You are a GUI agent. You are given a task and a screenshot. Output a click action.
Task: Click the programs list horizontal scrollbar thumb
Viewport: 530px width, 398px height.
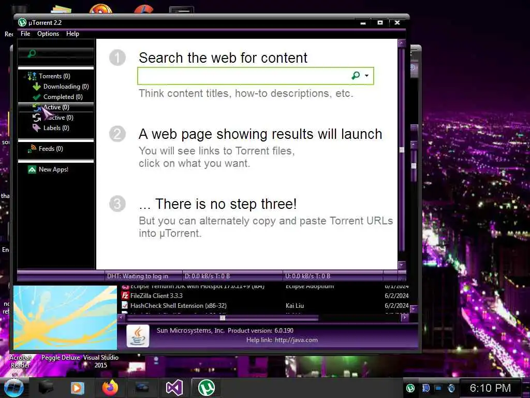pyautogui.click(x=222, y=318)
